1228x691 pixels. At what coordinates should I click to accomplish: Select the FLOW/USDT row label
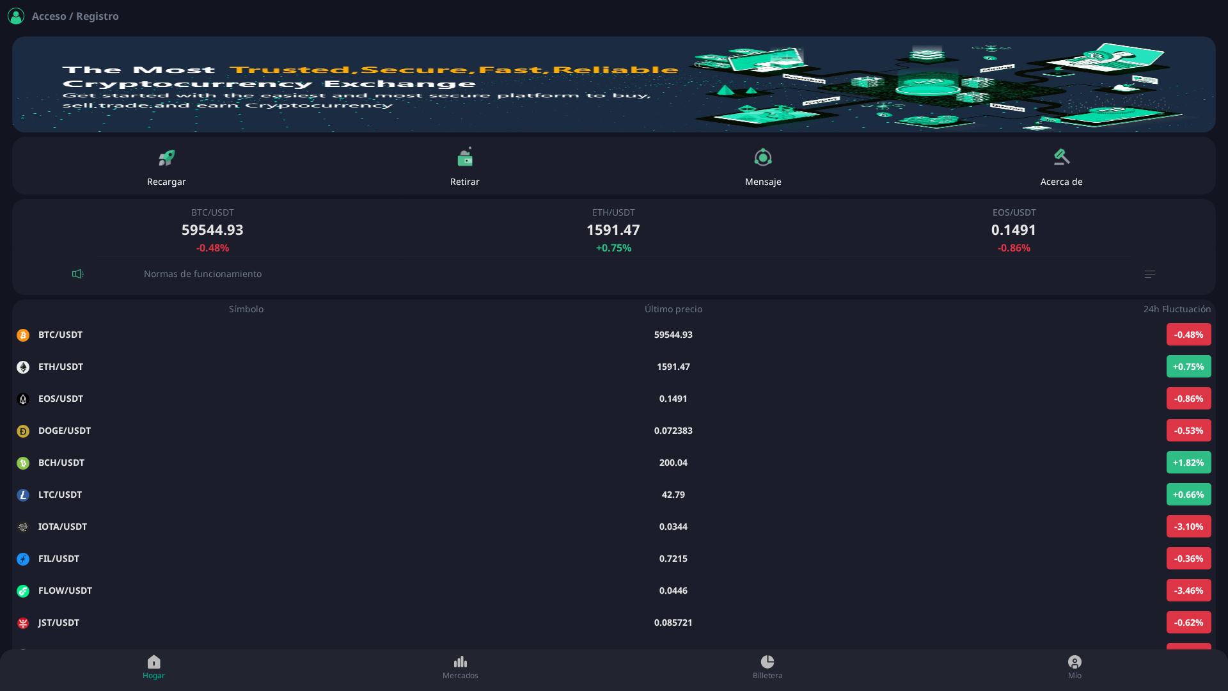(65, 591)
